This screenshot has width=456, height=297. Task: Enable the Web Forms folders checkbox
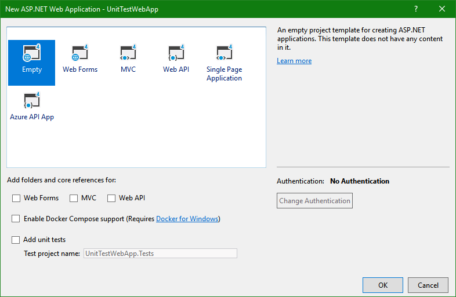click(16, 198)
